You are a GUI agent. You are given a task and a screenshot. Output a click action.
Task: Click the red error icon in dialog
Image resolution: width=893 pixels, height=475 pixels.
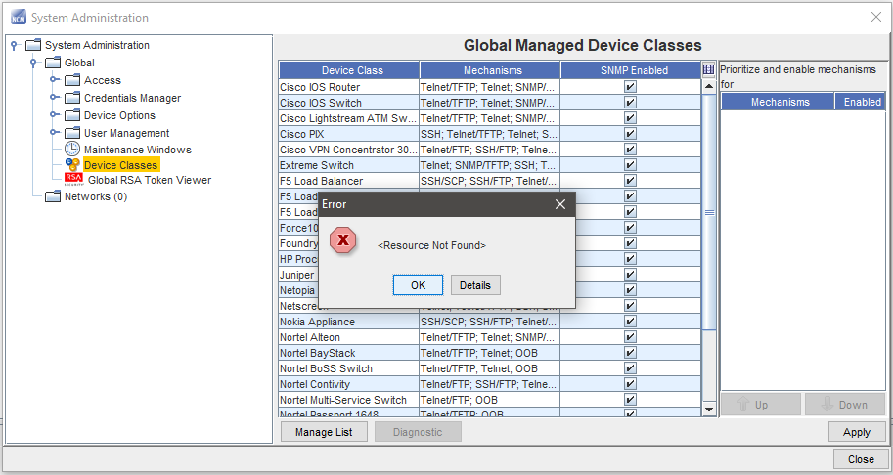tap(343, 240)
